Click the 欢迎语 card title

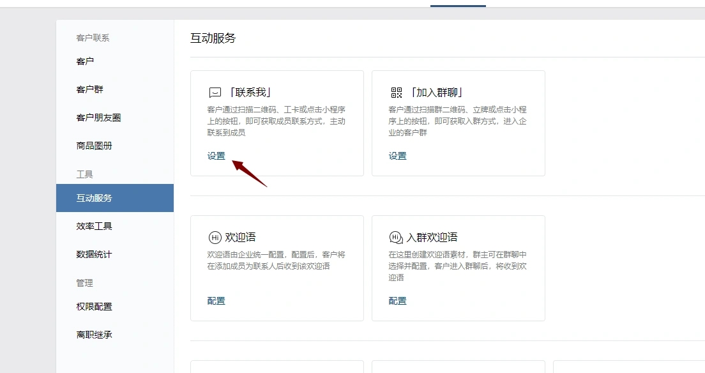point(240,237)
